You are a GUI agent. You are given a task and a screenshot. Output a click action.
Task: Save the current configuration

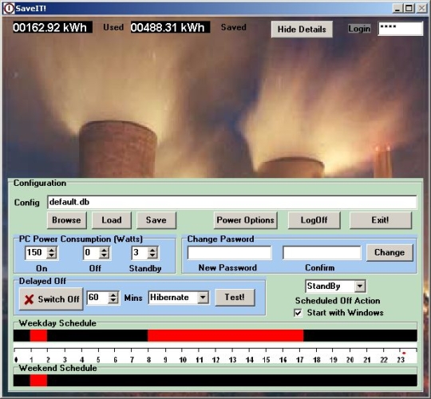pyautogui.click(x=156, y=220)
